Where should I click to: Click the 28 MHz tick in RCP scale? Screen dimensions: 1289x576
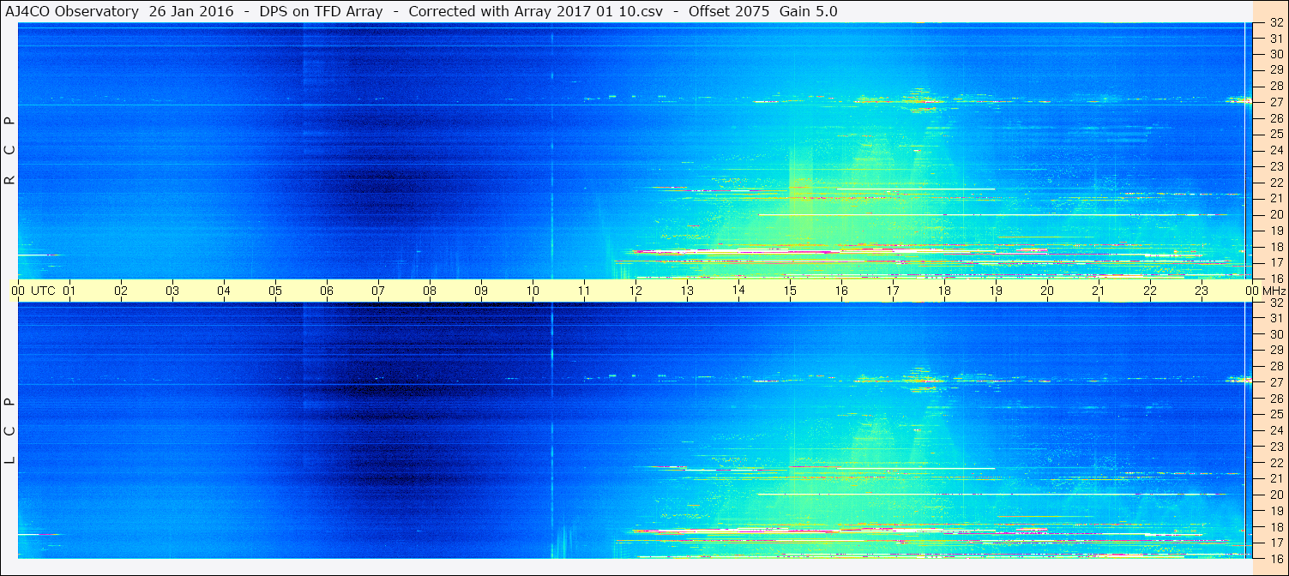(x=1276, y=86)
